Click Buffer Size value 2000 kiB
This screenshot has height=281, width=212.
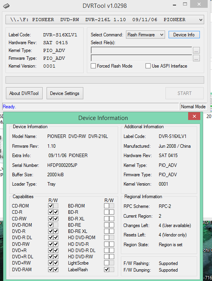56,175
